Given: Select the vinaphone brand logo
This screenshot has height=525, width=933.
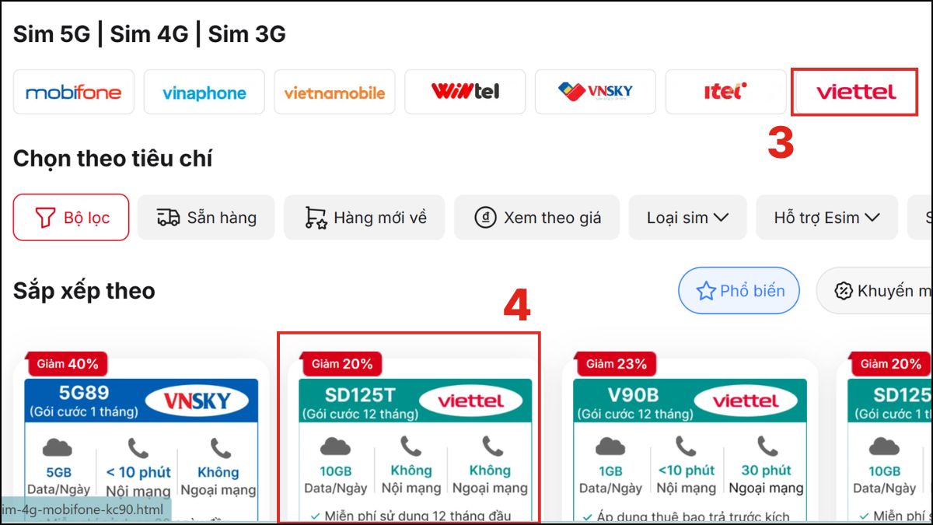Looking at the screenshot, I should pos(204,91).
